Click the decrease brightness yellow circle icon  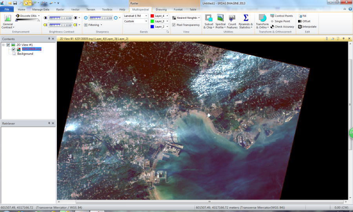point(45,25)
